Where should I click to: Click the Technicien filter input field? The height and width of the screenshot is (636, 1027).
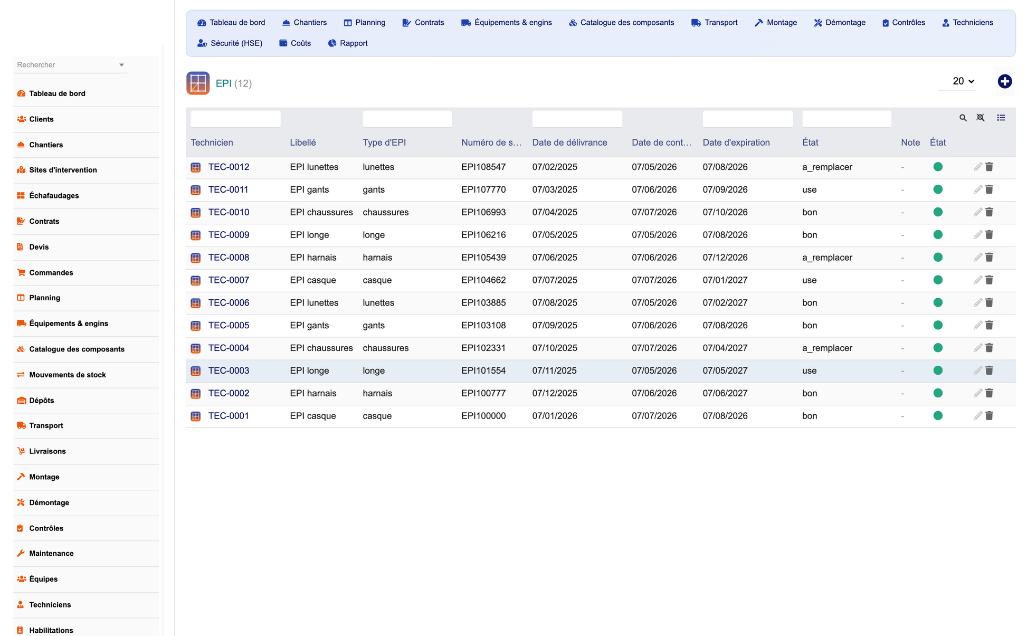coord(235,119)
